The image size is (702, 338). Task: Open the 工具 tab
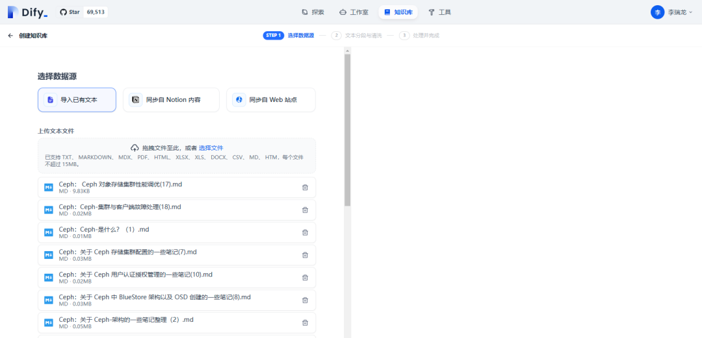tap(439, 12)
